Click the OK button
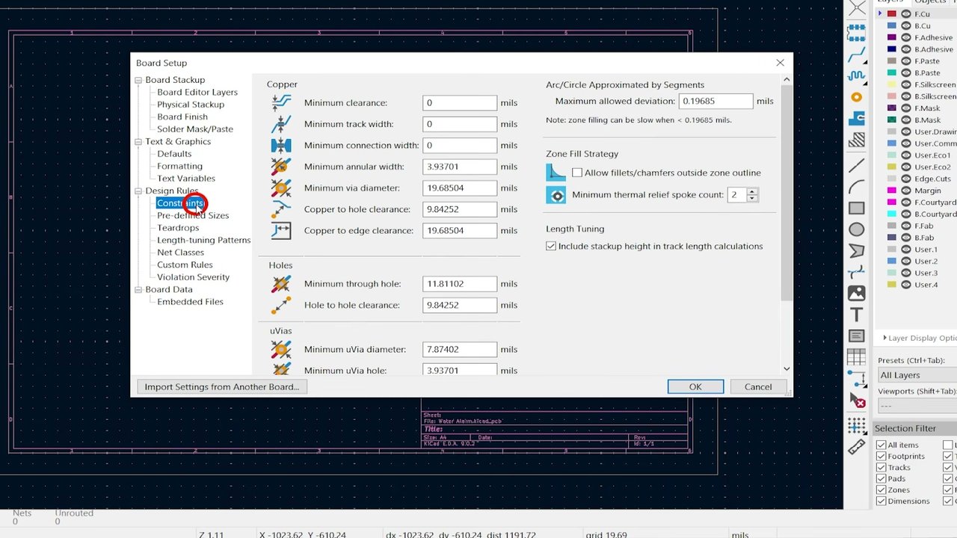957x538 pixels. [695, 386]
